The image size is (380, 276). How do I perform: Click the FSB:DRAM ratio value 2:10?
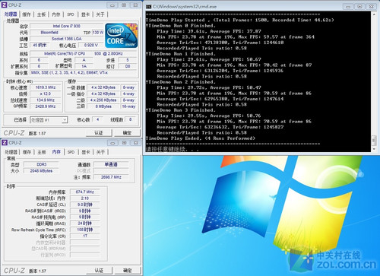(x=85, y=198)
